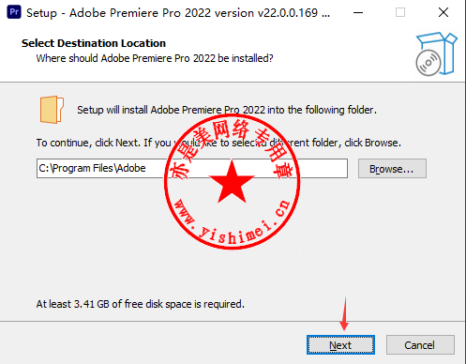Proceed with the Next button

340,345
